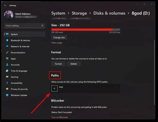
Task: Click the back arrow in Settings
Action: coord(5,5)
